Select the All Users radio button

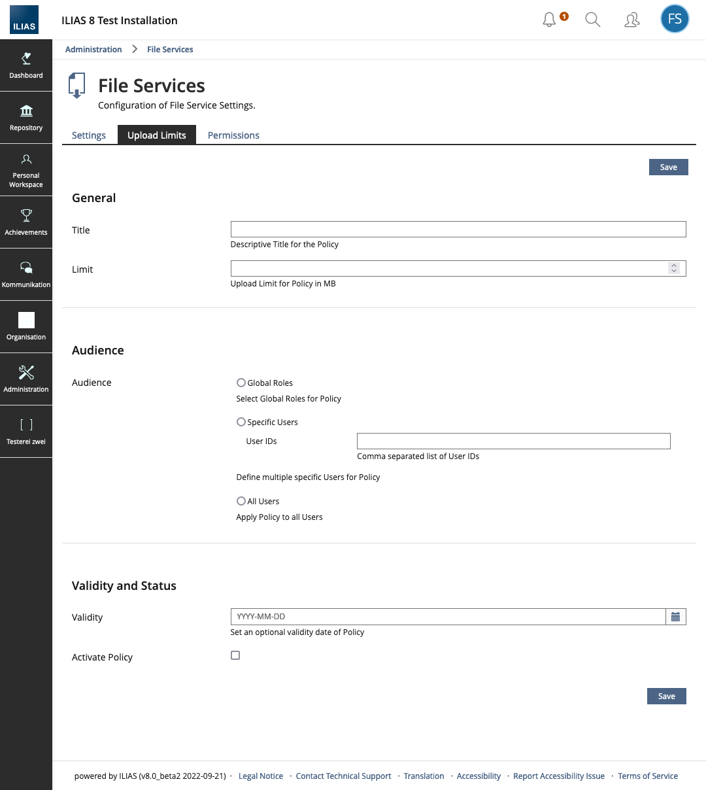click(241, 501)
